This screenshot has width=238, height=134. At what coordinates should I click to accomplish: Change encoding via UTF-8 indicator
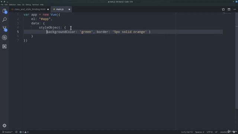209,132
